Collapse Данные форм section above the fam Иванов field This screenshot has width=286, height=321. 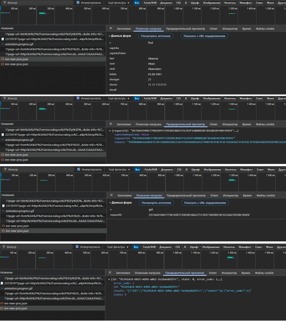(x=110, y=36)
